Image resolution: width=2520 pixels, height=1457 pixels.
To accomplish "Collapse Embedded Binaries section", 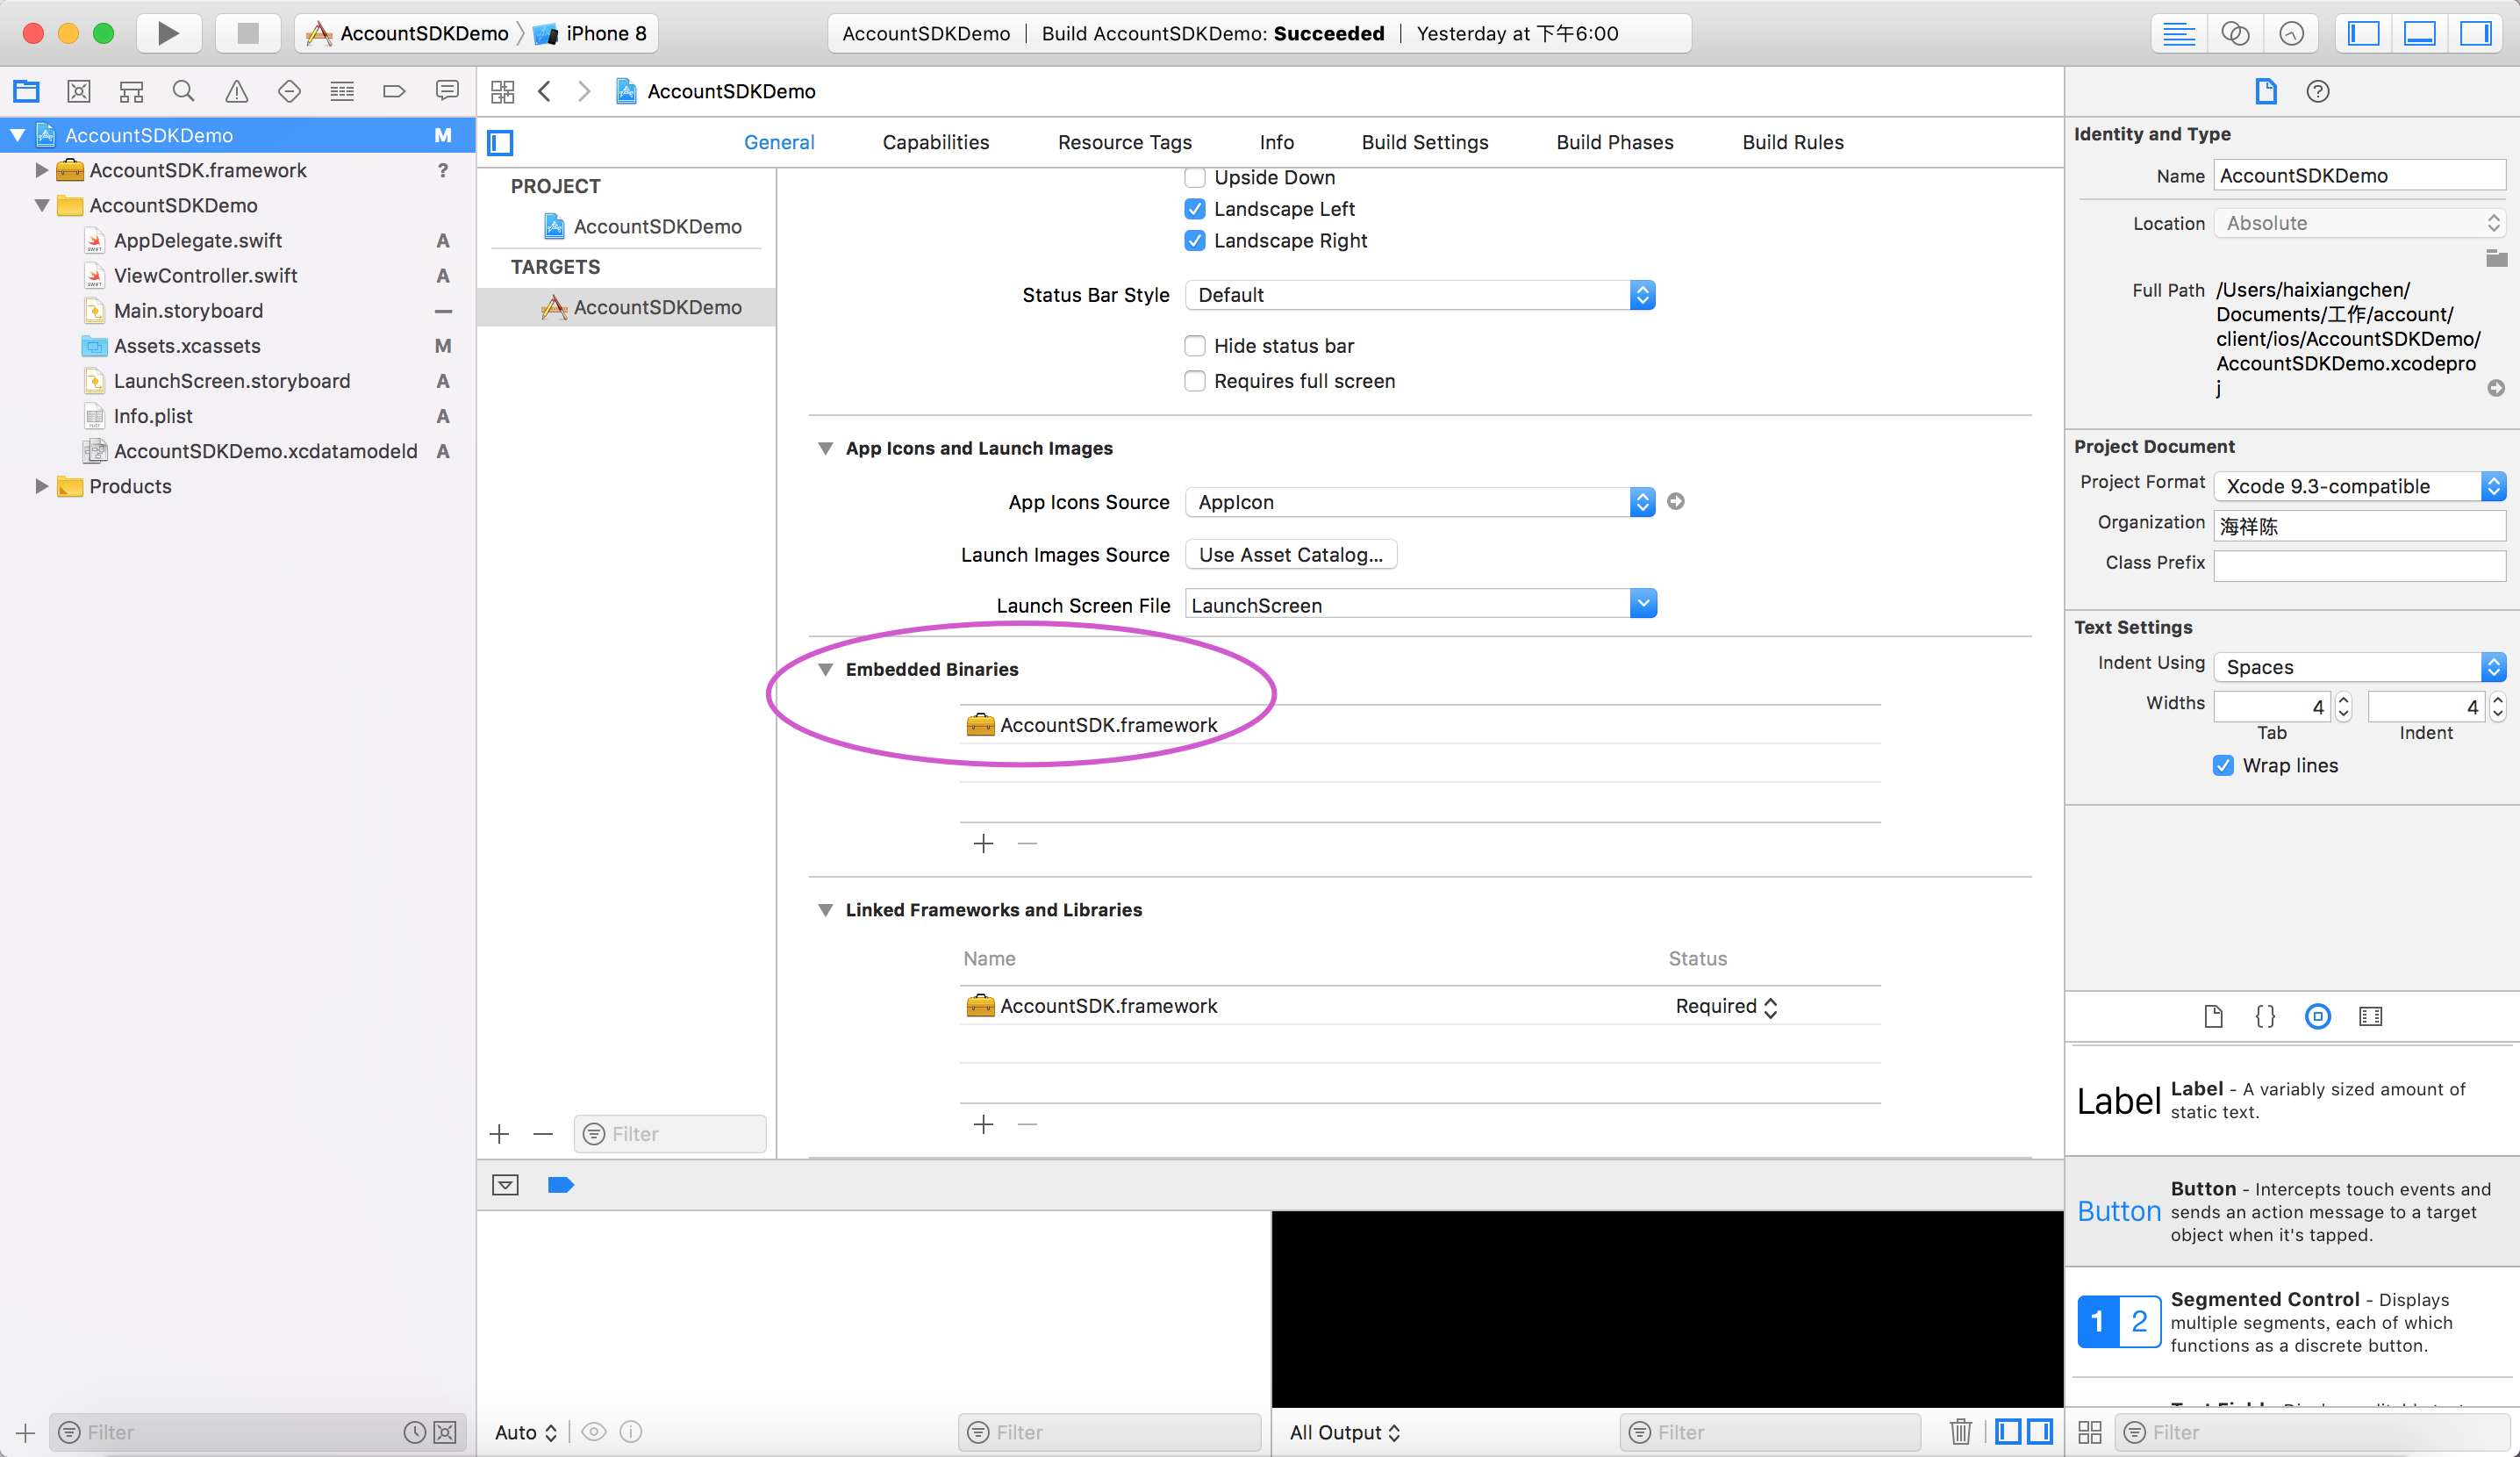I will 825,669.
